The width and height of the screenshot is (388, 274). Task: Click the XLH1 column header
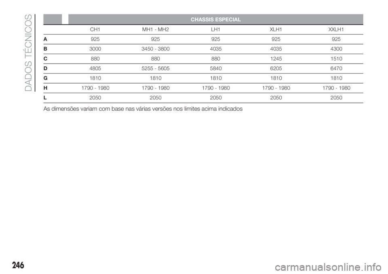pos(276,30)
